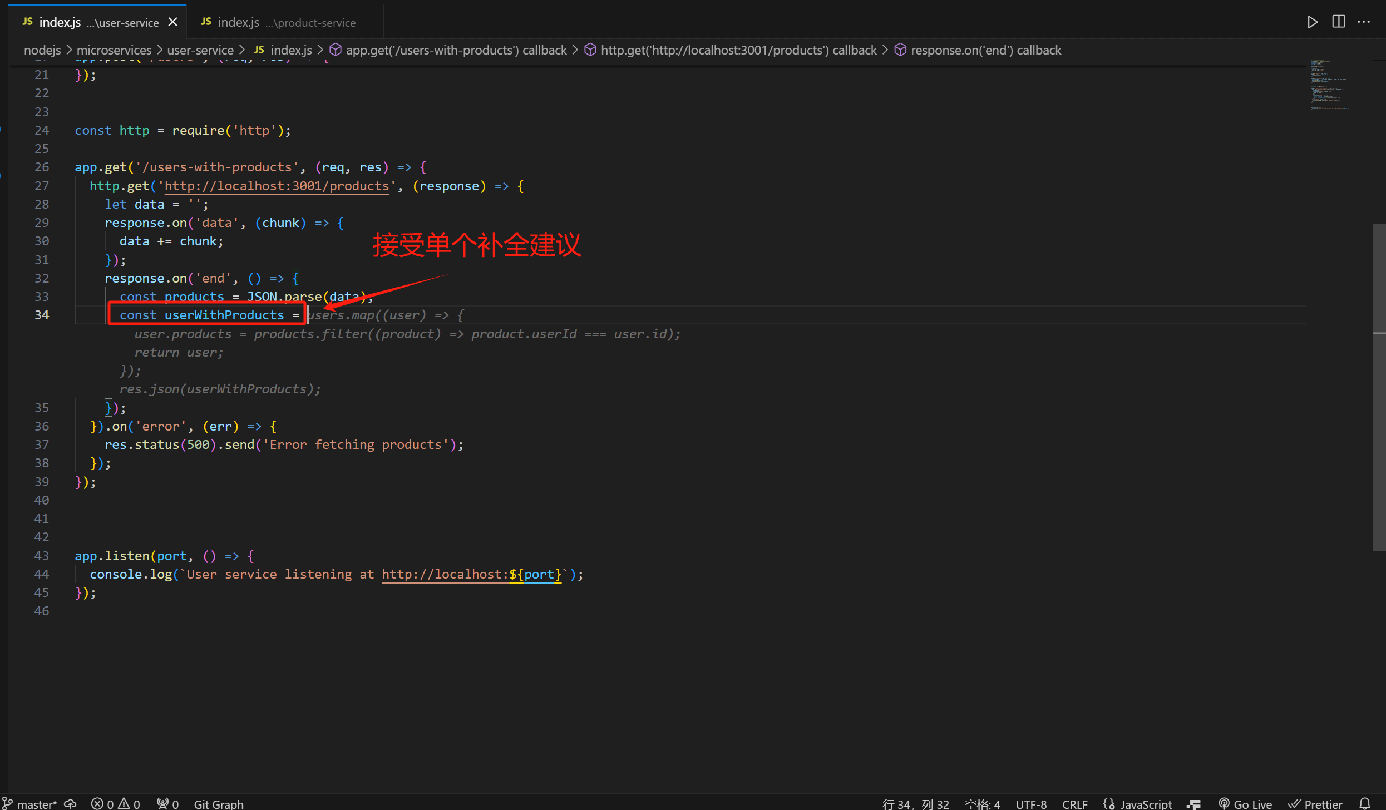Click the Split Editor icon
This screenshot has height=810, width=1386.
pos(1338,22)
